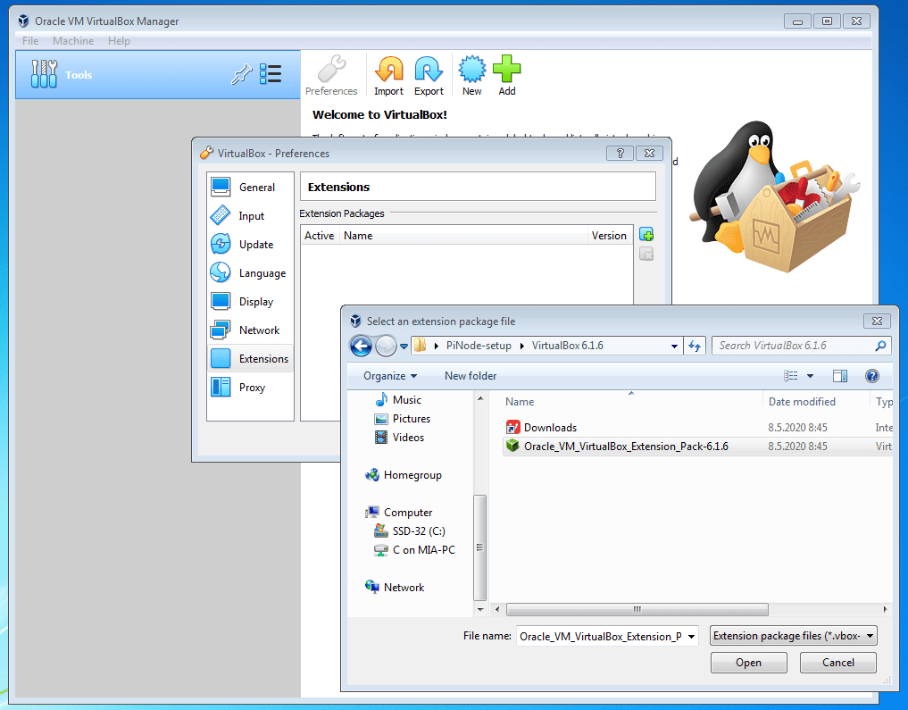The width and height of the screenshot is (908, 710).
Task: Open the Machine menu
Action: click(x=73, y=40)
